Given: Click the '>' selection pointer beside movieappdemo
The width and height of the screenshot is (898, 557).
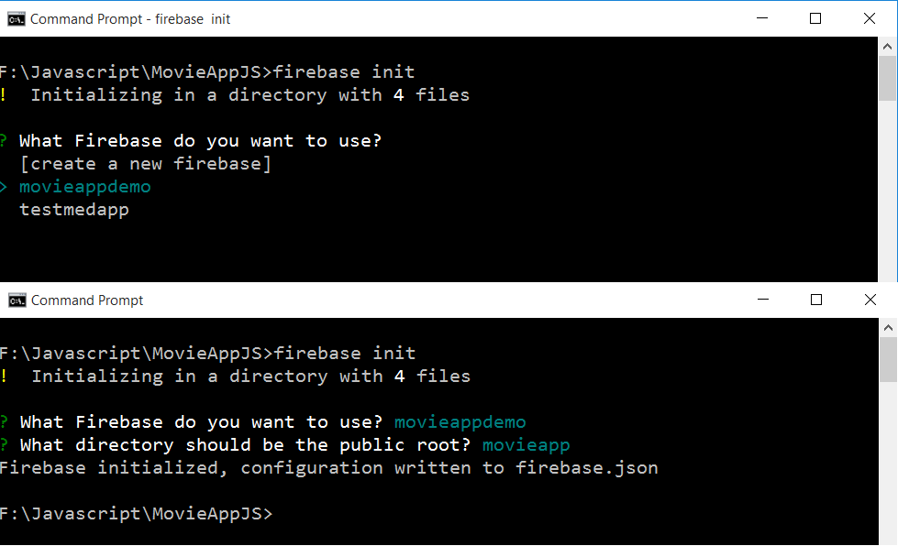Looking at the screenshot, I should tap(4, 187).
